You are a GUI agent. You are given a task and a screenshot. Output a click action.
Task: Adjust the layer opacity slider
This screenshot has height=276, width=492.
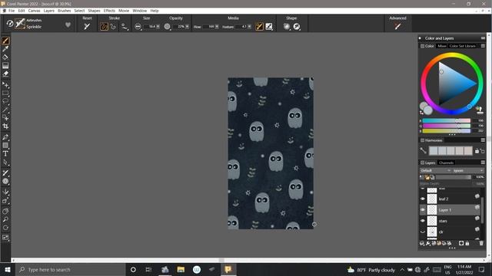click(454, 177)
